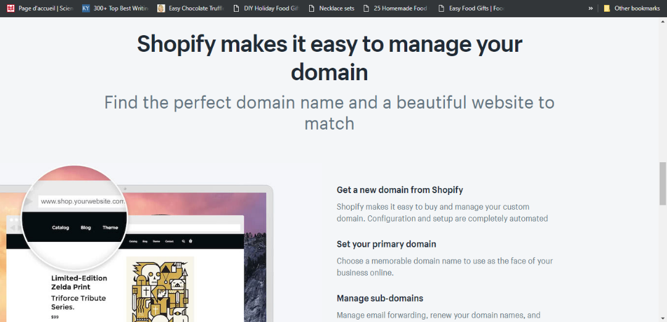Screen dimensions: 667x322
Task: Open the 'Easy Food Gifts | Foo' bookmark
Action: click(x=470, y=8)
